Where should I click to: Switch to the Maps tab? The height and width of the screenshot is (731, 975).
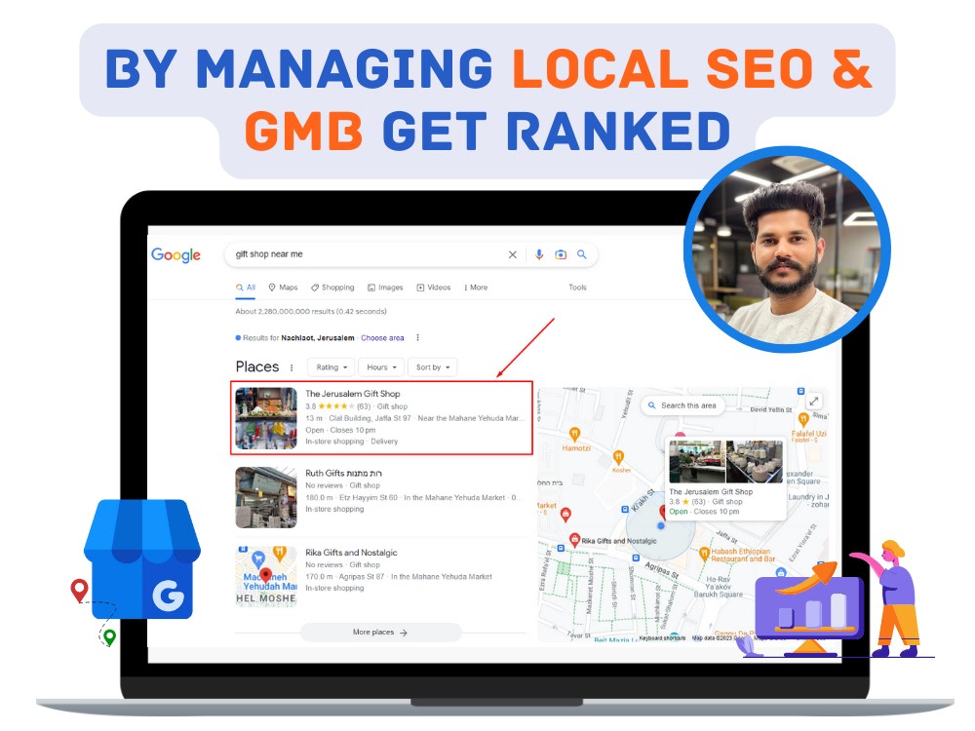tap(283, 288)
